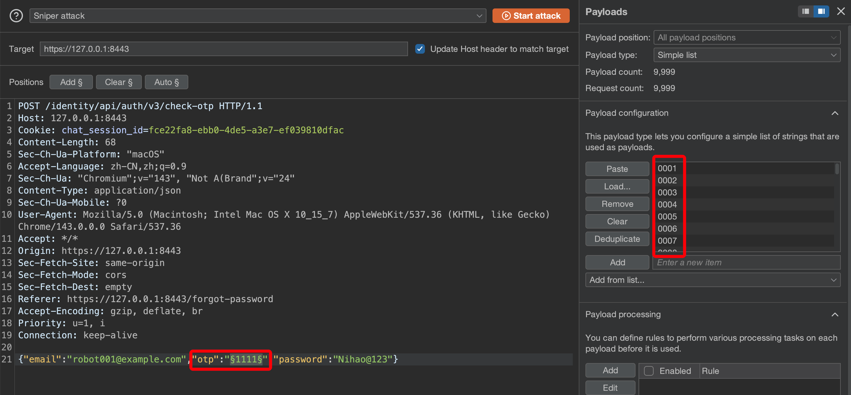
Task: Click Deduplicate payload list button
Action: point(617,239)
